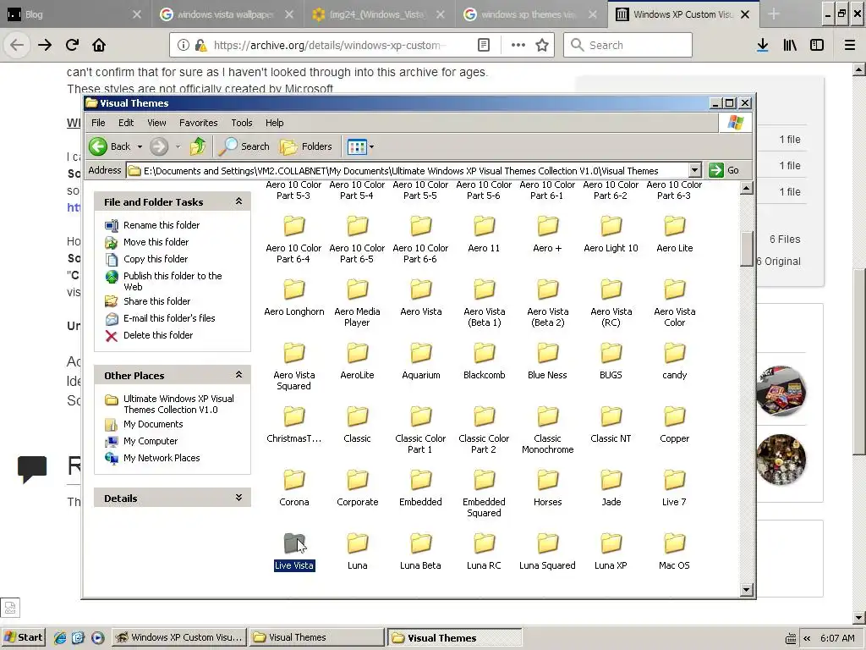Open the Back history dropdown arrow
The width and height of the screenshot is (866, 650).
pos(140,146)
